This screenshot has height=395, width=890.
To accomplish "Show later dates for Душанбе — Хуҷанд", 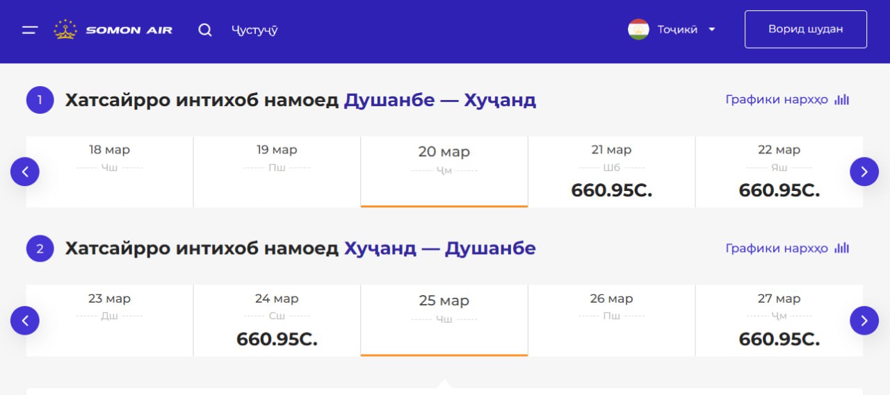I will pyautogui.click(x=864, y=171).
